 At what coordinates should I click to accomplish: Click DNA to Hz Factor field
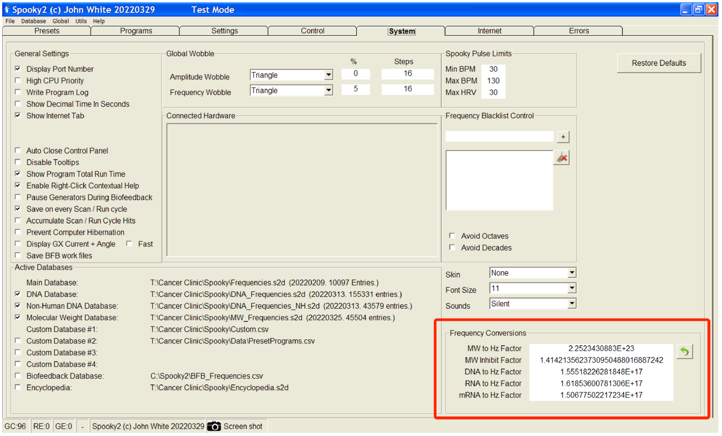(601, 372)
